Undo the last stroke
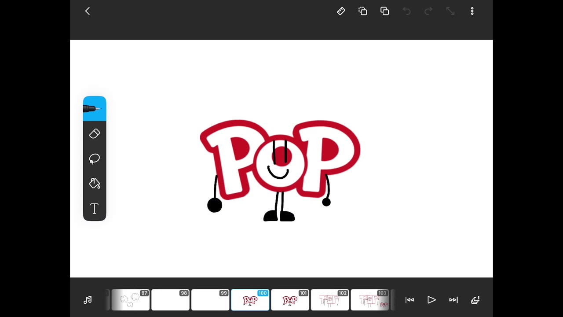The image size is (563, 317). (406, 11)
